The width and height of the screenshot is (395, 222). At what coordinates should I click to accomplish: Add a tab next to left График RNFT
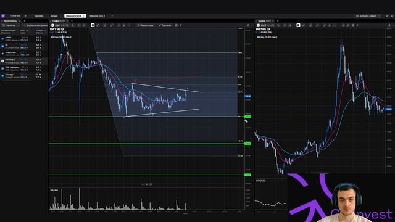pyautogui.click(x=72, y=21)
